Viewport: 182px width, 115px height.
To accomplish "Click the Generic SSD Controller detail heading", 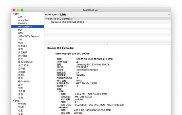I will coord(61,48).
